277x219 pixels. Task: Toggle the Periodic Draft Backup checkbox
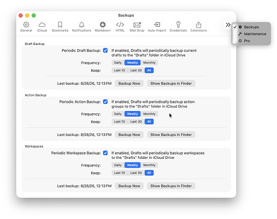pos(105,50)
